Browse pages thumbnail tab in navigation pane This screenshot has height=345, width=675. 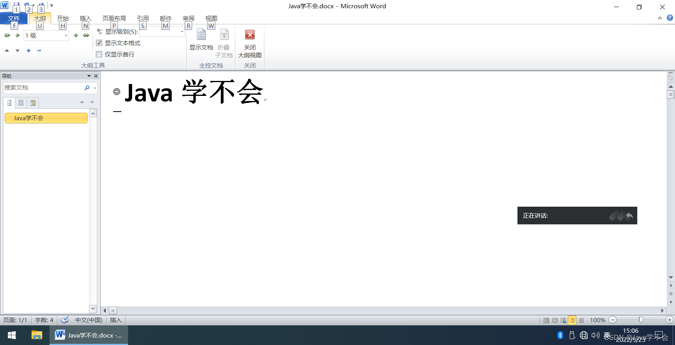tap(21, 103)
